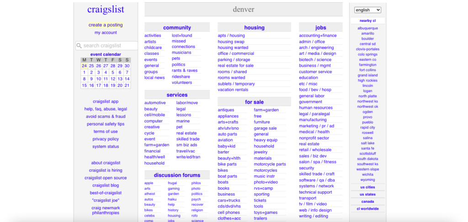Open system status link
This screenshot has width=468, height=222.
[x=106, y=147]
